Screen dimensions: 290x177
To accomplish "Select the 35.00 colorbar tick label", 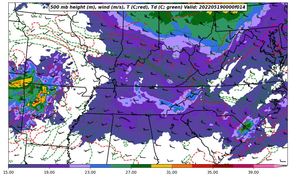I will [x=213, y=172].
